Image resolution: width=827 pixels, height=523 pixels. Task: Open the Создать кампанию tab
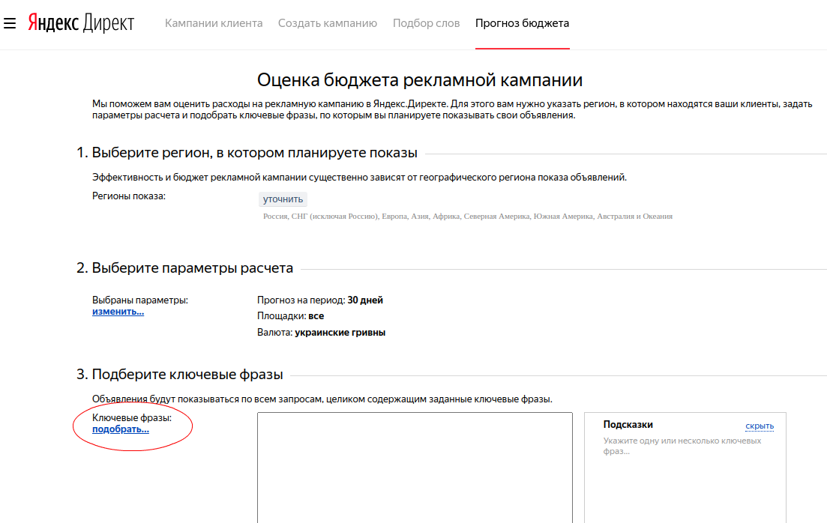pos(327,23)
